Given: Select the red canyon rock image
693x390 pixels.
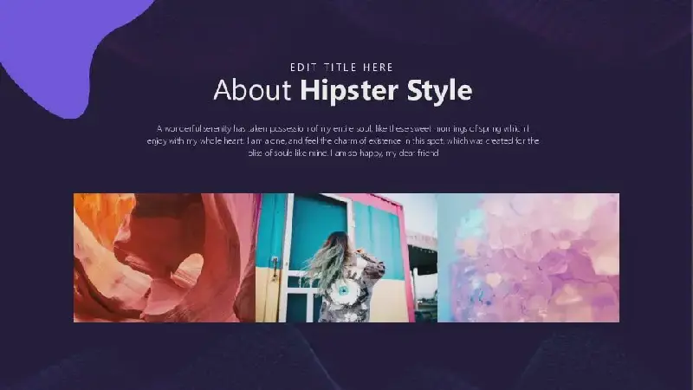Looking at the screenshot, I should click(x=164, y=257).
